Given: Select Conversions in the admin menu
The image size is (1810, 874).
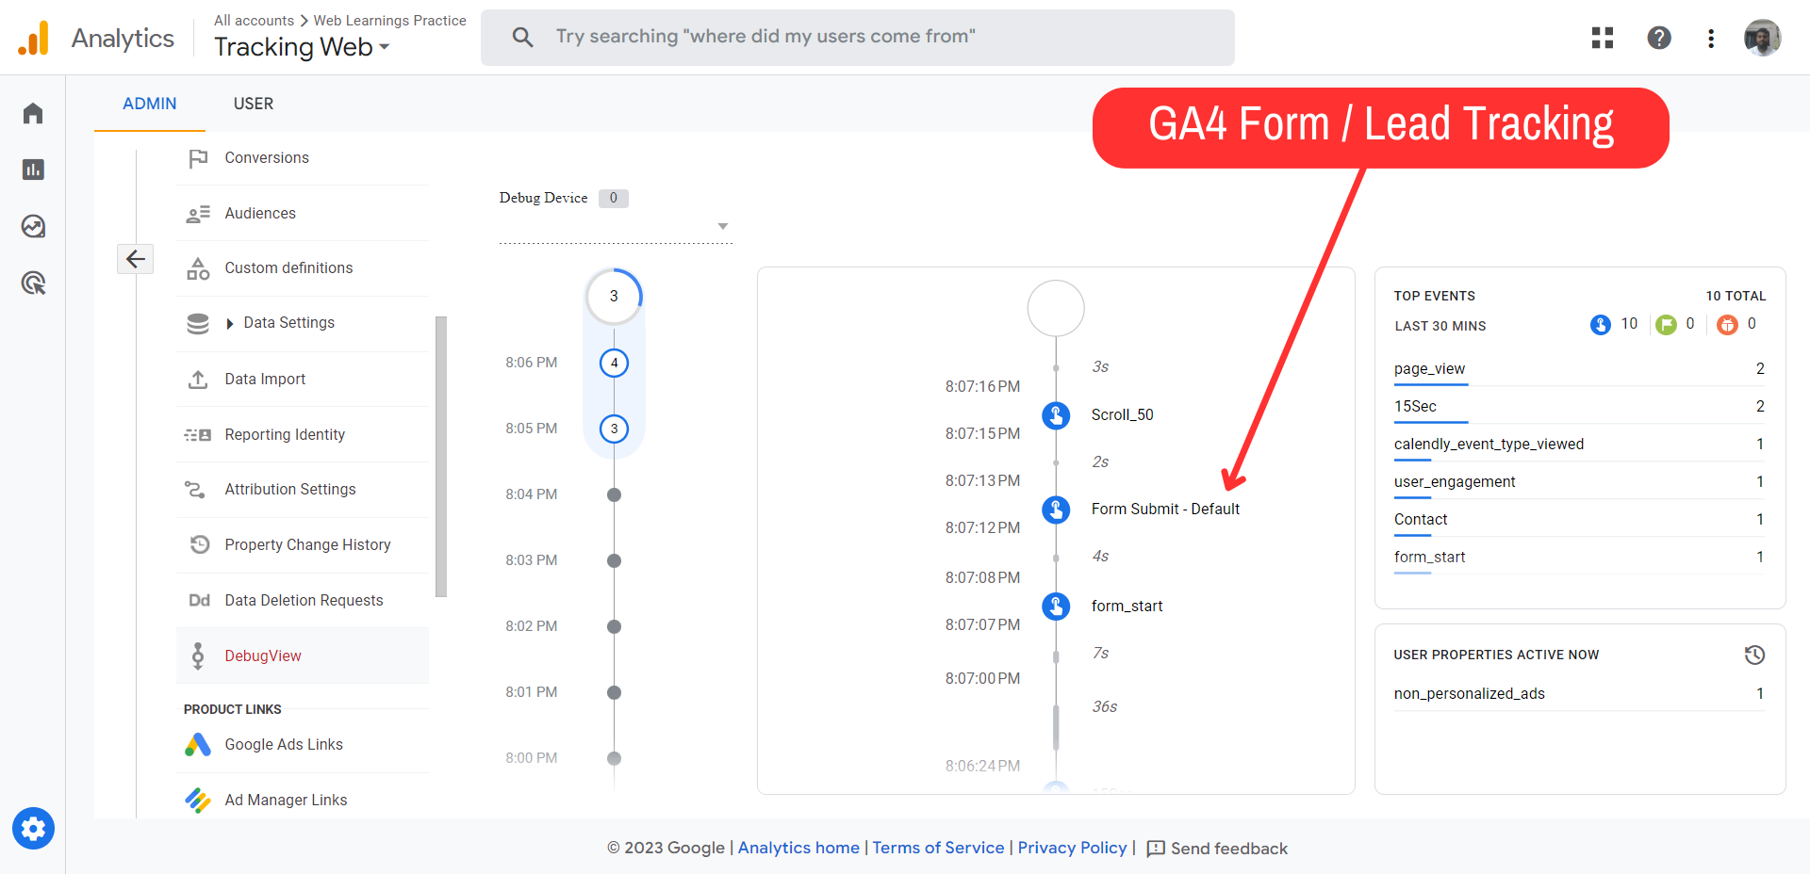Looking at the screenshot, I should (266, 157).
